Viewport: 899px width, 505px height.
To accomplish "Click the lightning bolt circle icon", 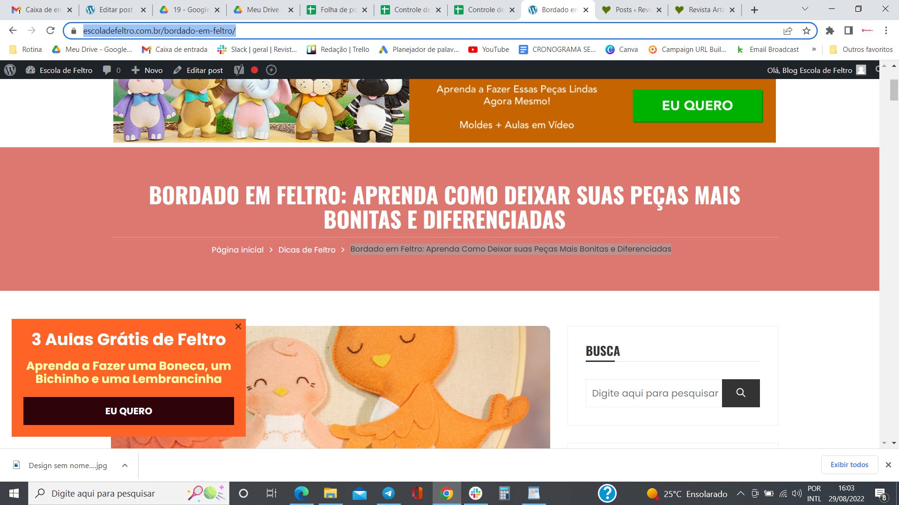I will (x=271, y=70).
